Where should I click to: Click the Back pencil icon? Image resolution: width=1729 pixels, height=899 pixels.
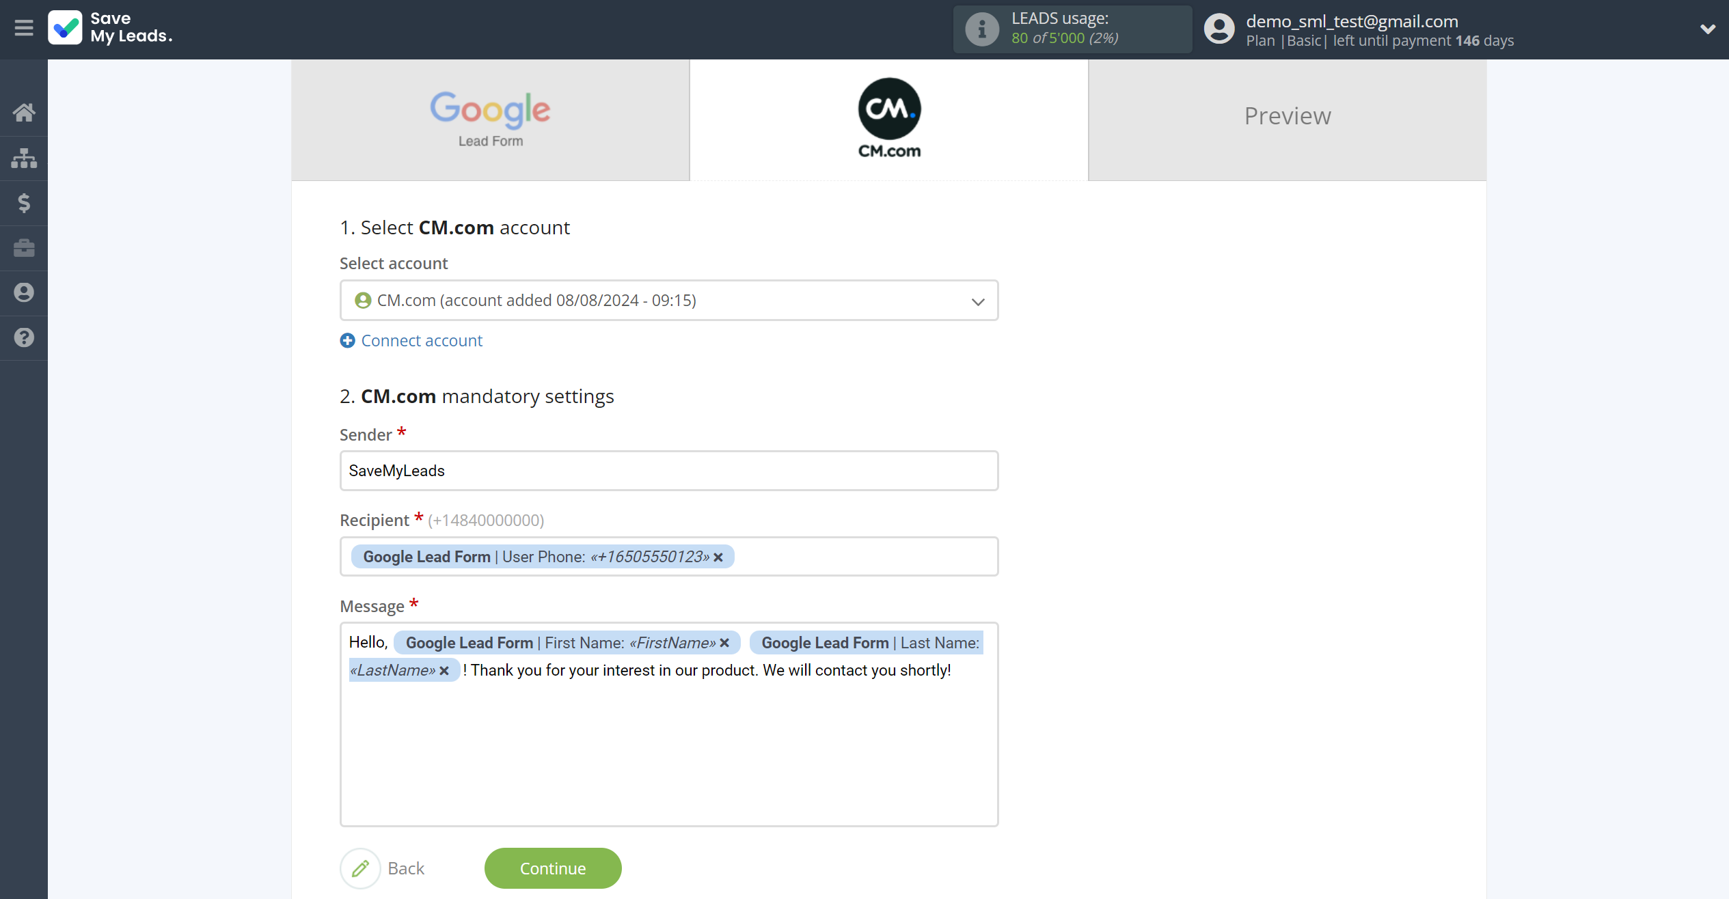pos(360,868)
